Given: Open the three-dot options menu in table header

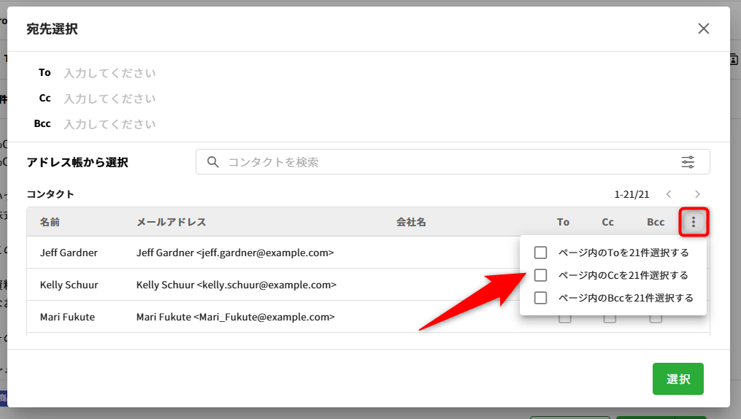Looking at the screenshot, I should click(693, 222).
